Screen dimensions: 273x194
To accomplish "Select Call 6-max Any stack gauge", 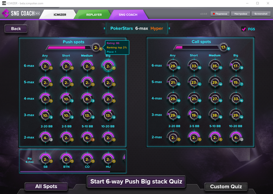I will coord(174,66).
